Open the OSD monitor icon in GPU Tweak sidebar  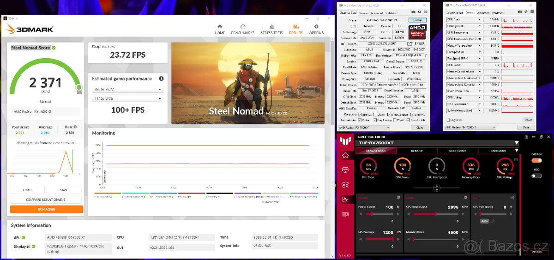(x=345, y=169)
